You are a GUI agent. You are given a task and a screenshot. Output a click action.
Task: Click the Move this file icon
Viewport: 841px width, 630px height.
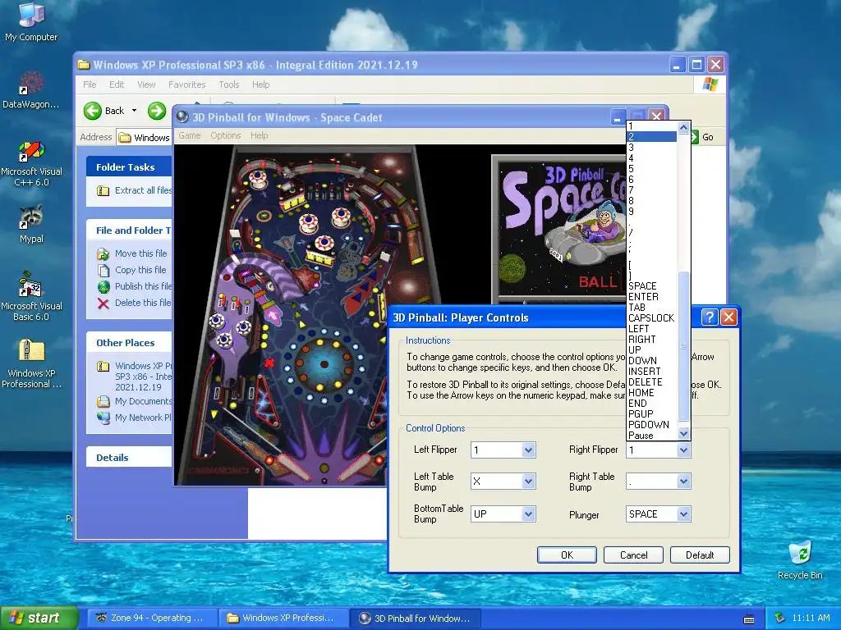(103, 253)
